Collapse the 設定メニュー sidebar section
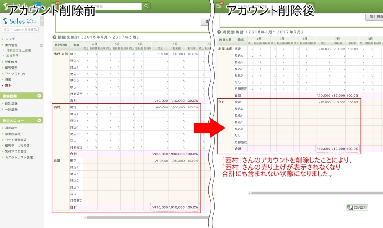The image size is (383, 228). [39, 121]
